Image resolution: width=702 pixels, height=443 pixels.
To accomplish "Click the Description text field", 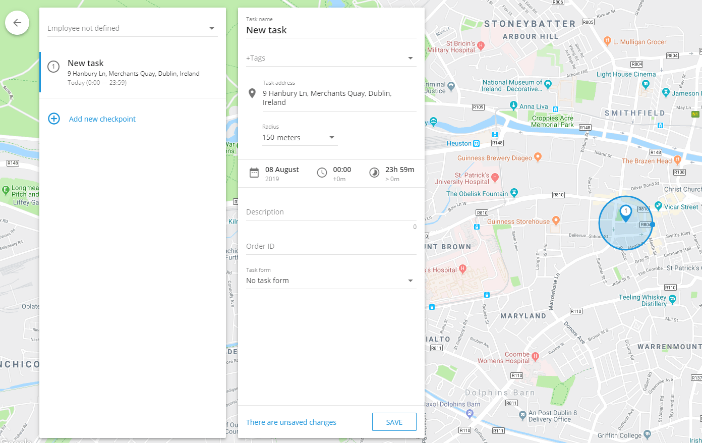I will click(331, 212).
